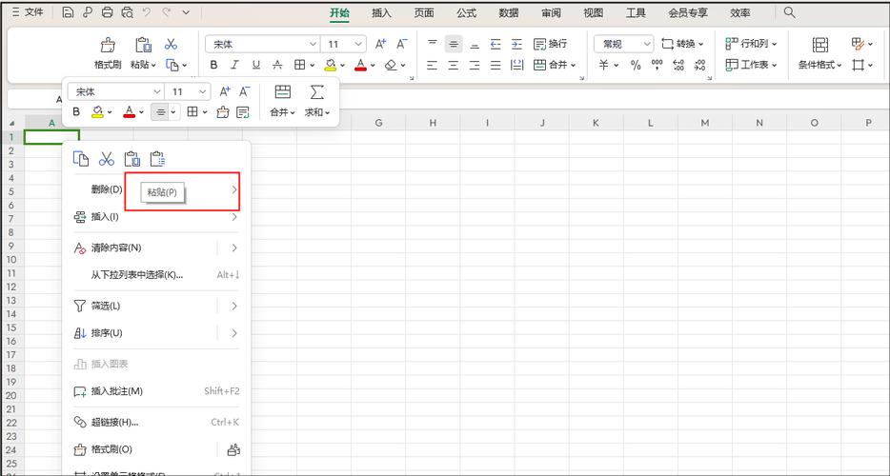Select cell A1 in the sheet
This screenshot has width=890, height=476.
coord(51,137)
